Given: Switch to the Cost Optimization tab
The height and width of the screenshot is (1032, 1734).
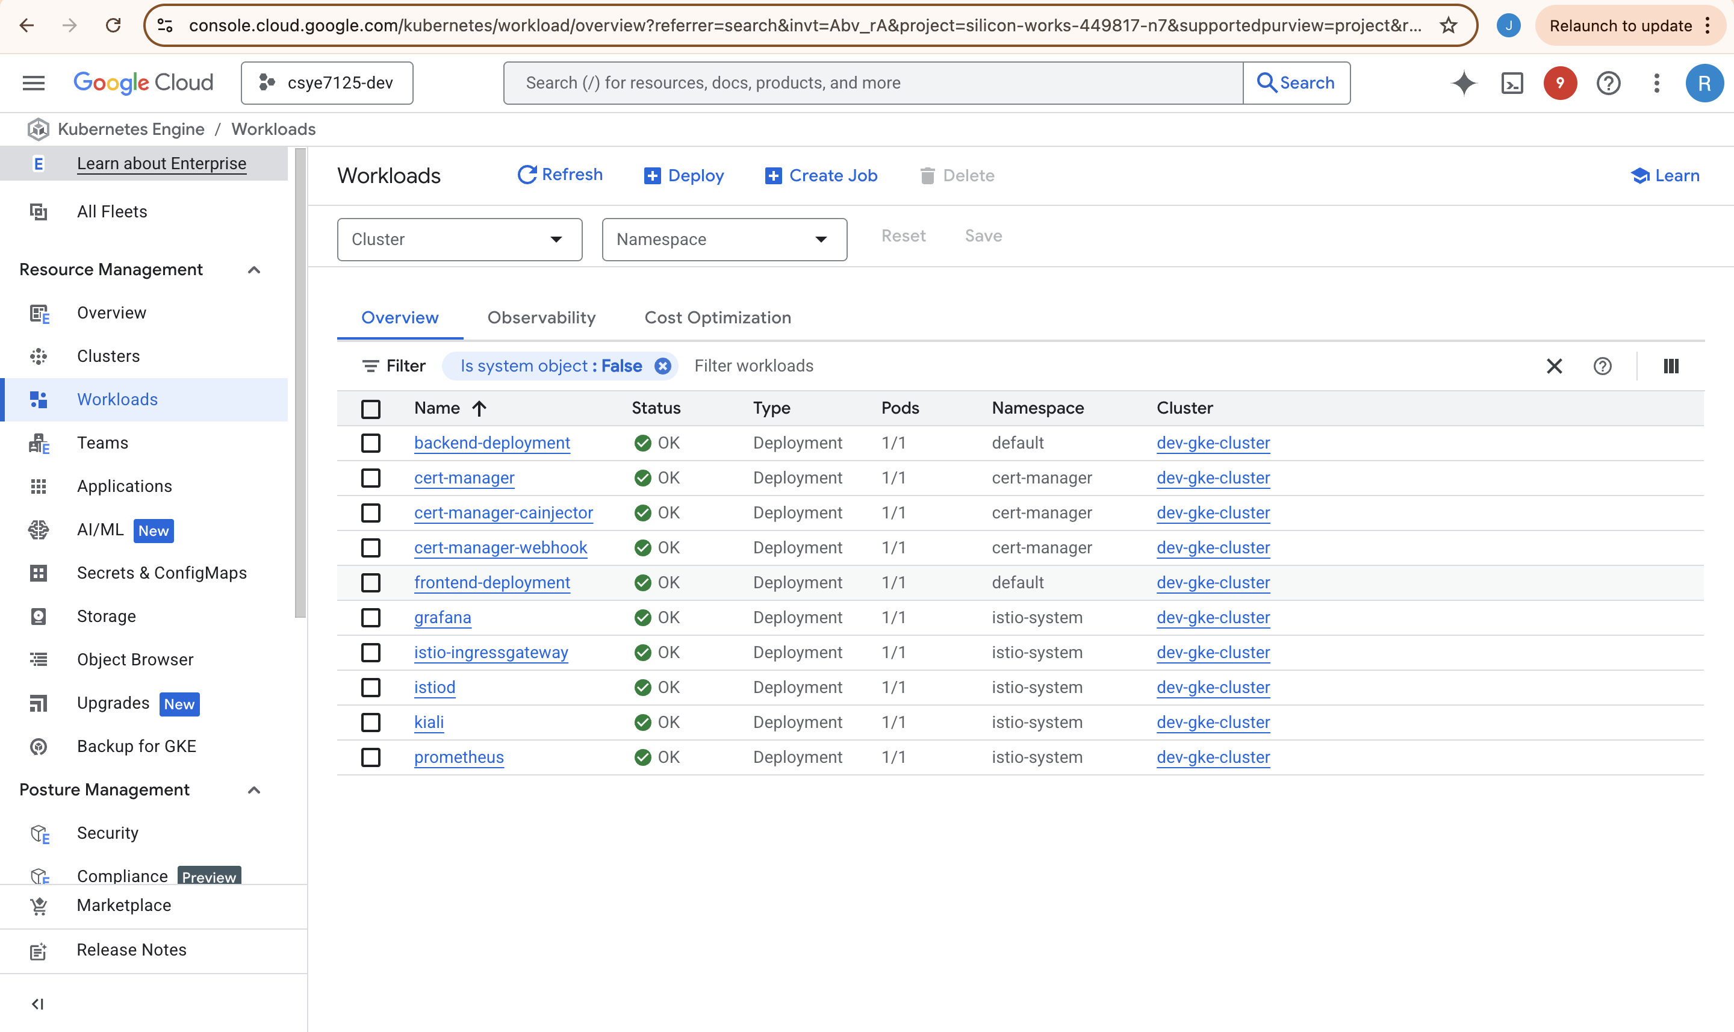Looking at the screenshot, I should [x=718, y=318].
